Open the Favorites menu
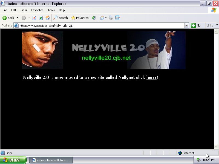Image resolution: width=219 pixels, height=164 pixels. pos(37,10)
